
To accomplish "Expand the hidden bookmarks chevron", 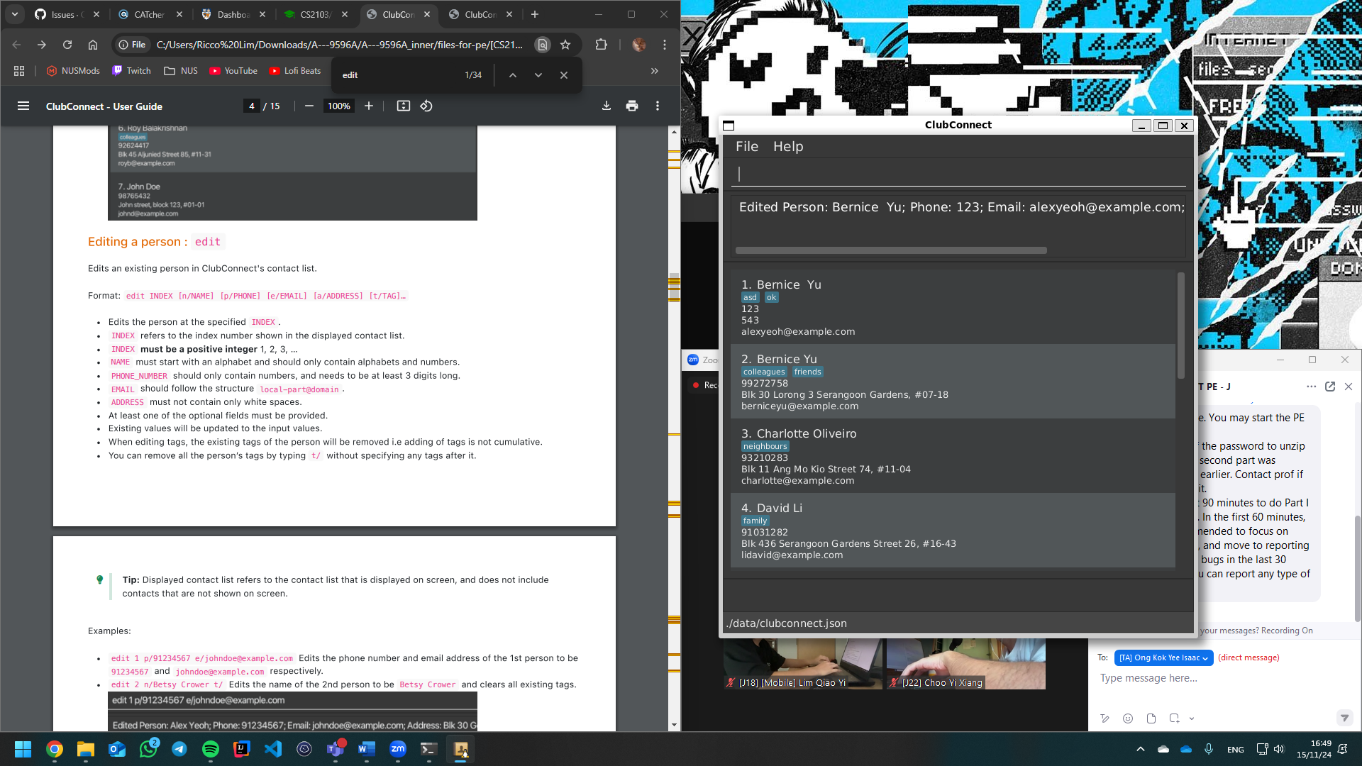I will click(x=654, y=71).
